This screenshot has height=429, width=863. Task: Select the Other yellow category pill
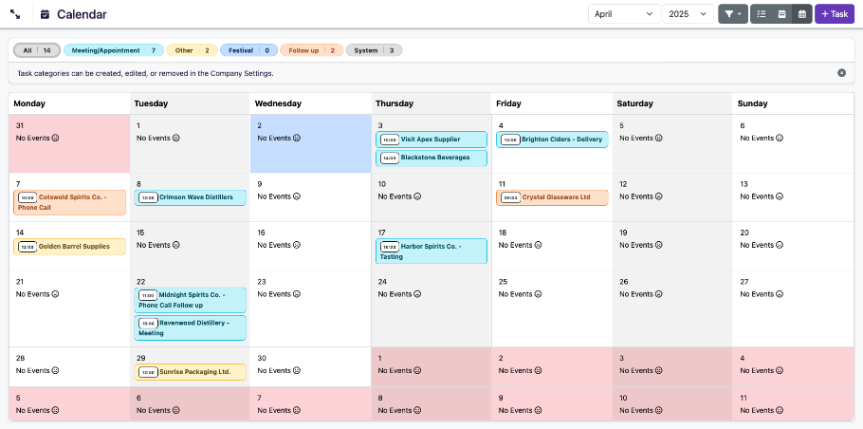coord(193,50)
